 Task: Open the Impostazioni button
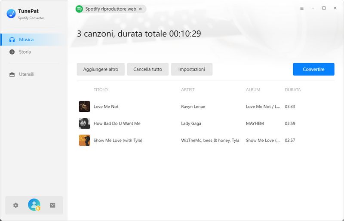click(191, 69)
